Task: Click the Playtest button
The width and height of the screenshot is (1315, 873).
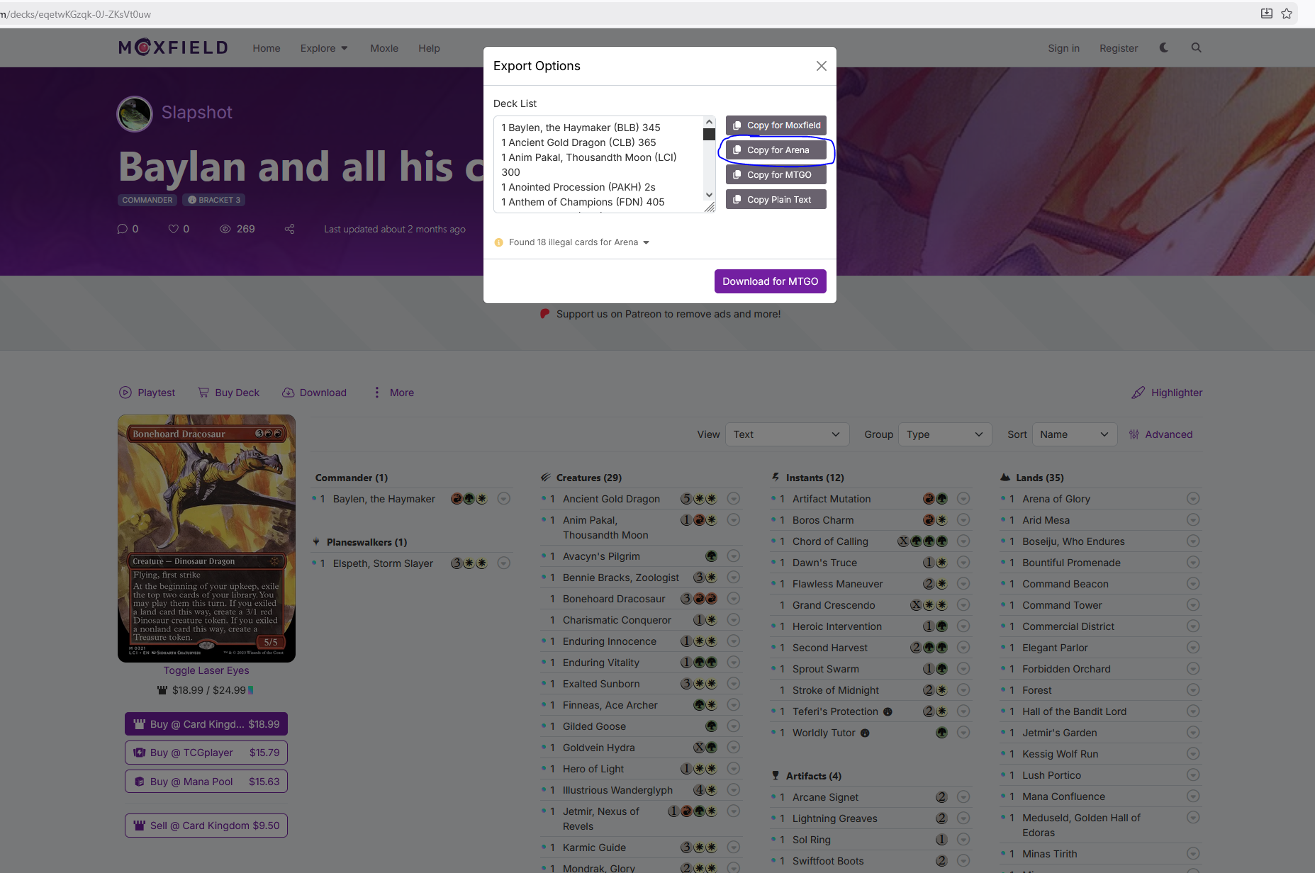Action: tap(147, 393)
